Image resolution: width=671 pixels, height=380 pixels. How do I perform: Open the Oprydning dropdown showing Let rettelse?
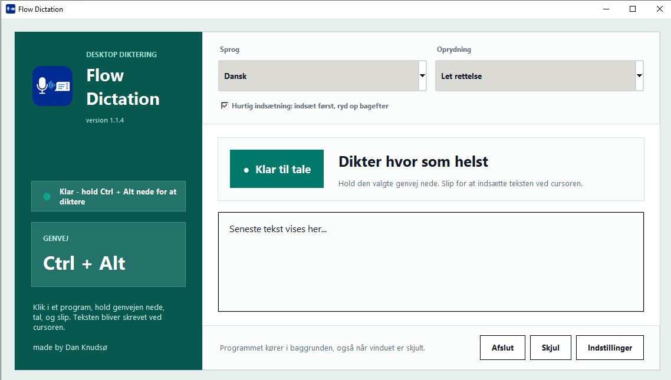coord(539,75)
